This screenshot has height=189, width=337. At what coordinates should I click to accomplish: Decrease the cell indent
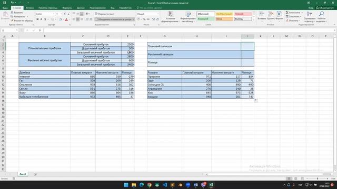click(87, 19)
